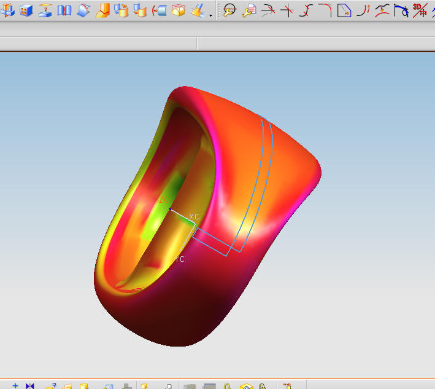The image size is (435, 389).
Task: Open the feature toolbar options dropdown arrow
Action: 211,15
